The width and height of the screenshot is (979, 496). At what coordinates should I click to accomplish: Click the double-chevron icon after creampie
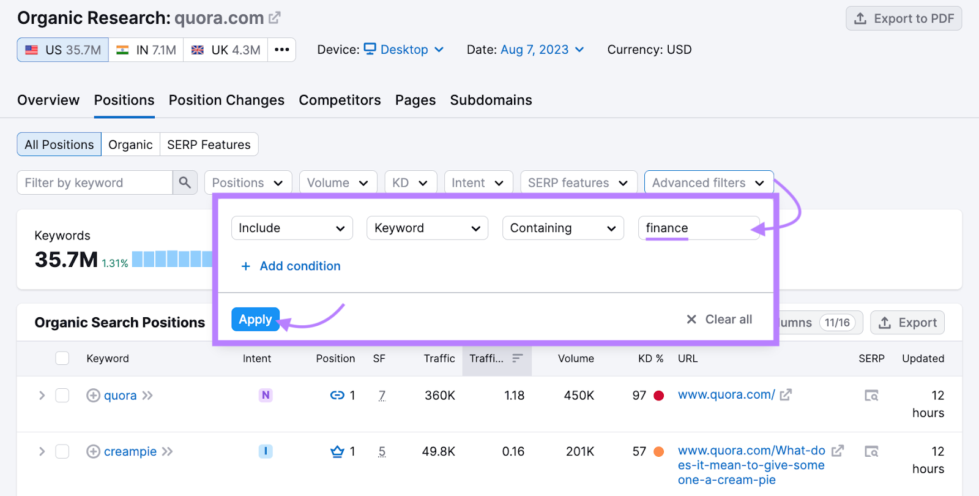[x=167, y=451]
